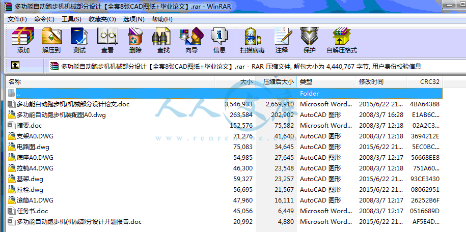Select file 支架A0.DWG
Image resolution: width=466 pixels, height=232 pixels.
[x=35, y=136]
